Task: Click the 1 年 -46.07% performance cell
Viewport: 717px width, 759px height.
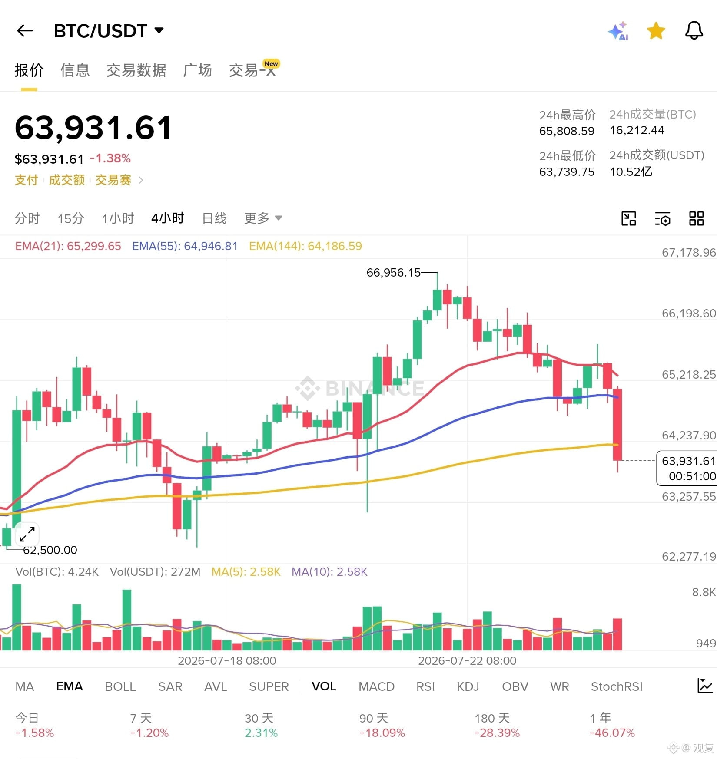Action: (x=612, y=726)
